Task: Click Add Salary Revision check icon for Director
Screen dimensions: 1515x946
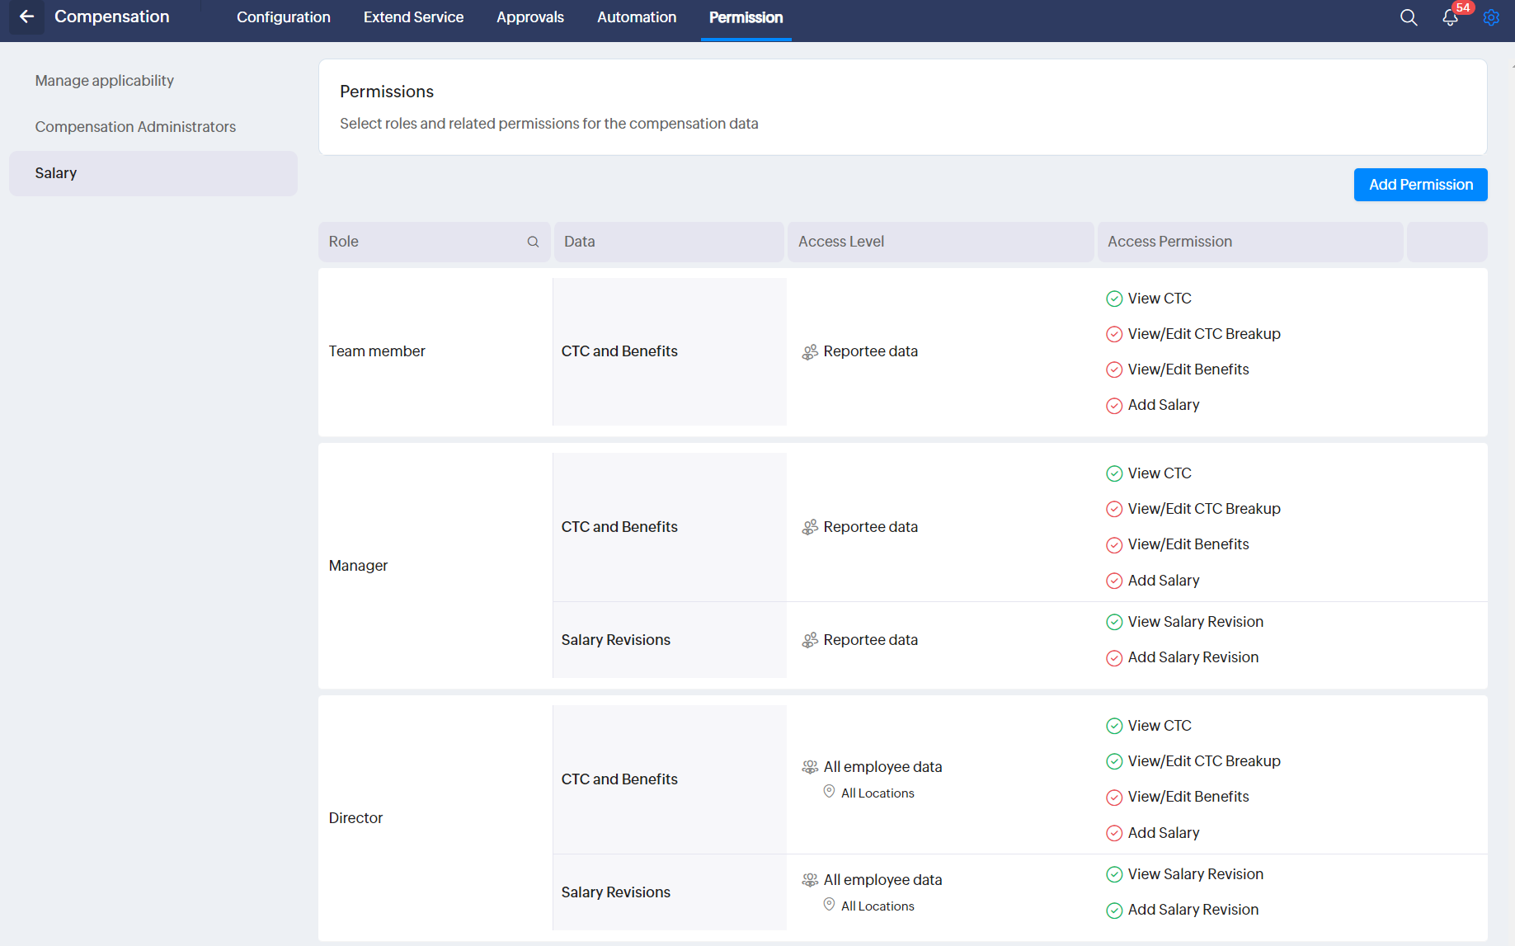Action: [1114, 910]
